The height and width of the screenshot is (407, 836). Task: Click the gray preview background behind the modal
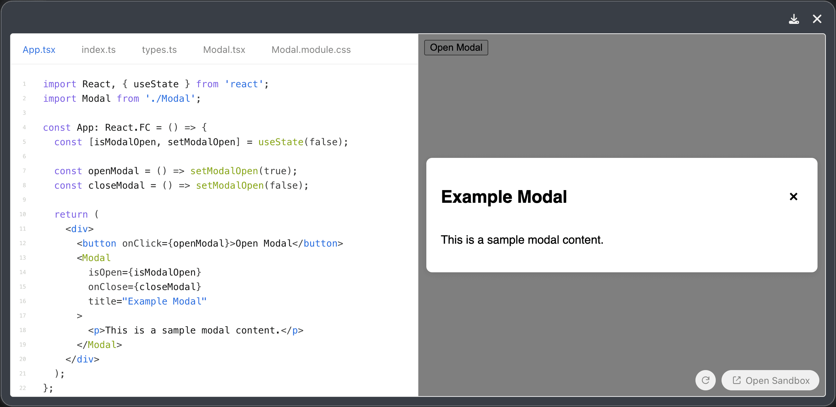tap(616, 109)
